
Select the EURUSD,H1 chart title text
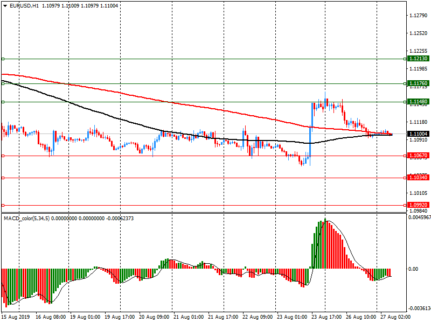(x=24, y=6)
